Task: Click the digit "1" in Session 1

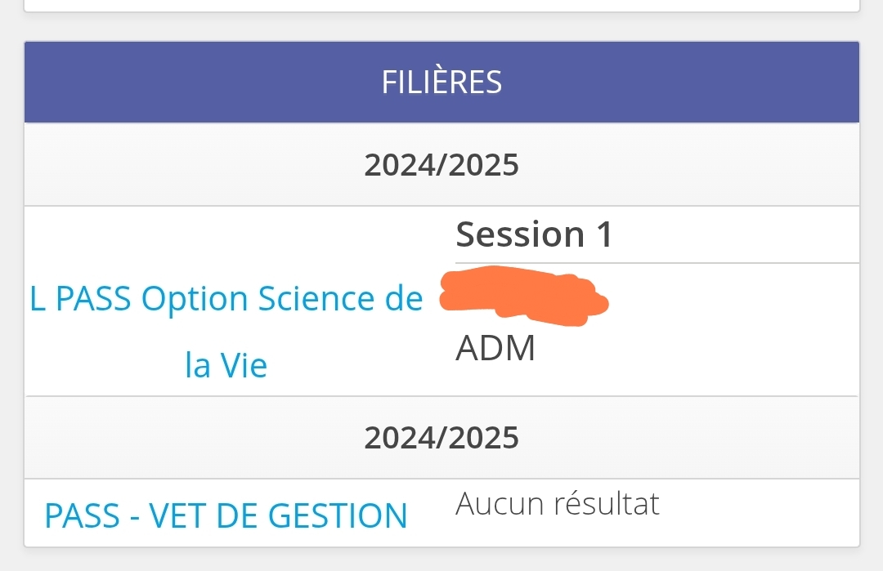Action: [603, 234]
